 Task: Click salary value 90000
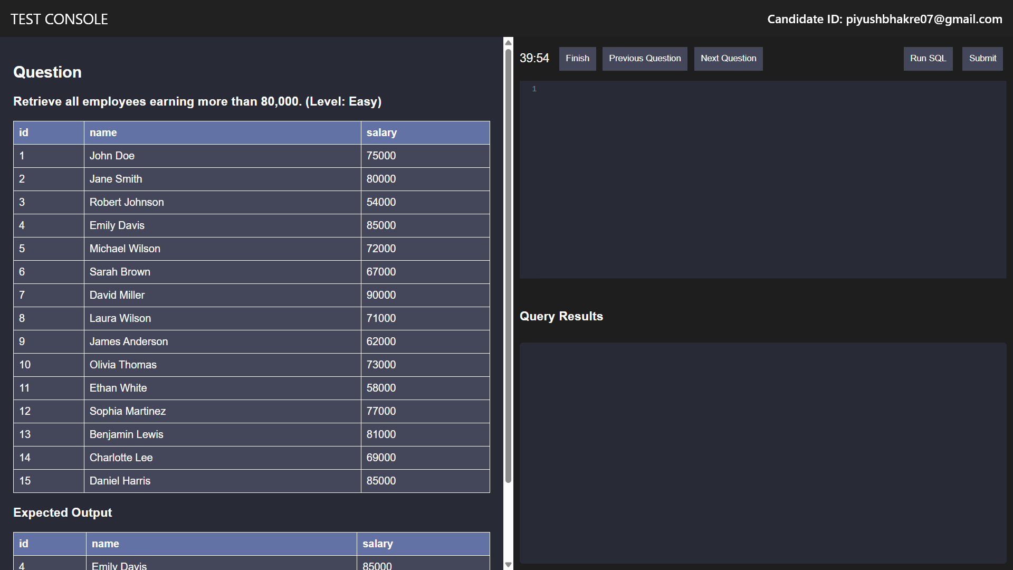click(425, 296)
